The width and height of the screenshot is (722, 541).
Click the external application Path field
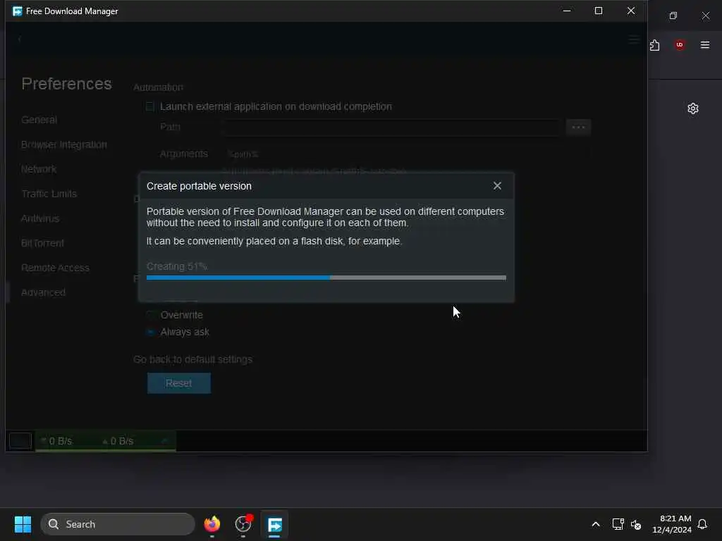point(391,127)
